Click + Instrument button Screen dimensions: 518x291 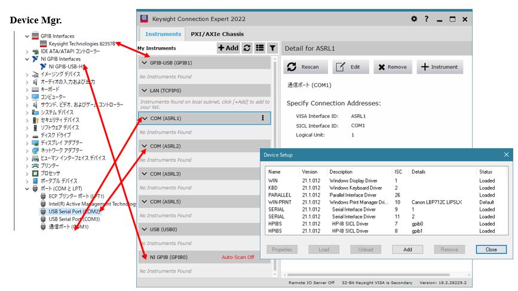(x=440, y=67)
